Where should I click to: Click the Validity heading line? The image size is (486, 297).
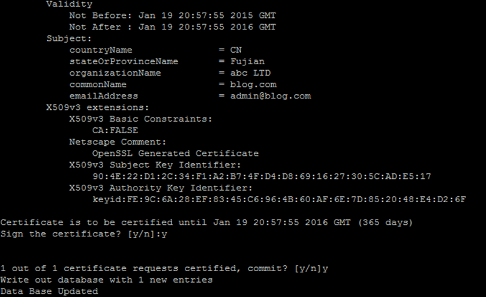pos(70,4)
